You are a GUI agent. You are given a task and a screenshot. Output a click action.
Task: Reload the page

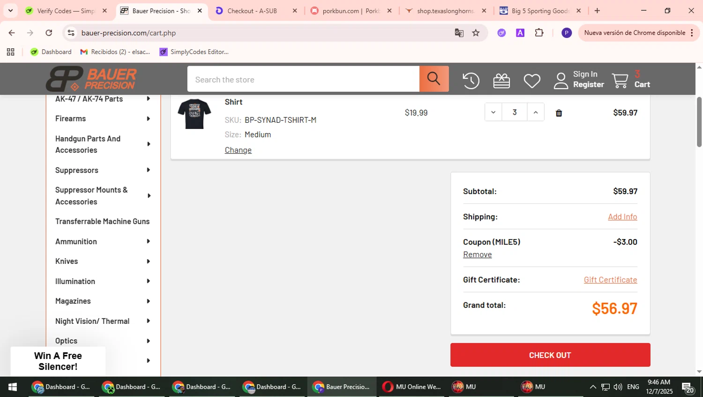[x=49, y=33]
